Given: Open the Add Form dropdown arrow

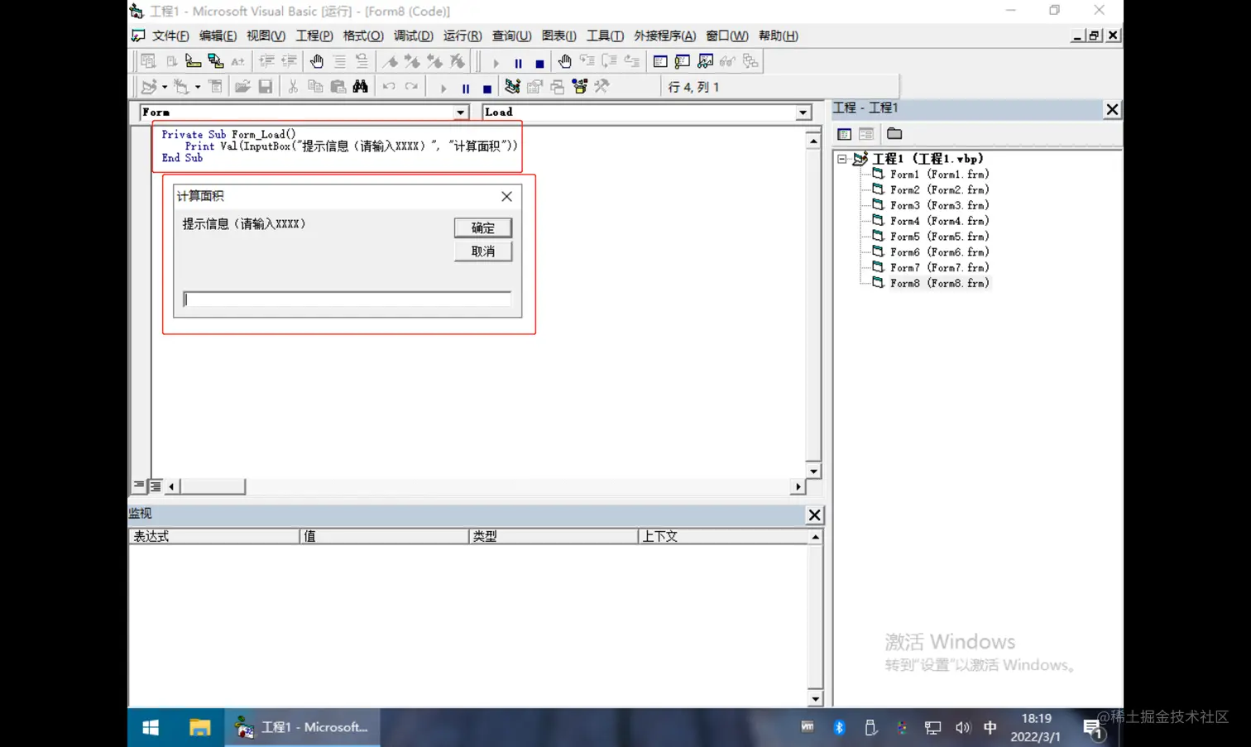Looking at the screenshot, I should [198, 87].
